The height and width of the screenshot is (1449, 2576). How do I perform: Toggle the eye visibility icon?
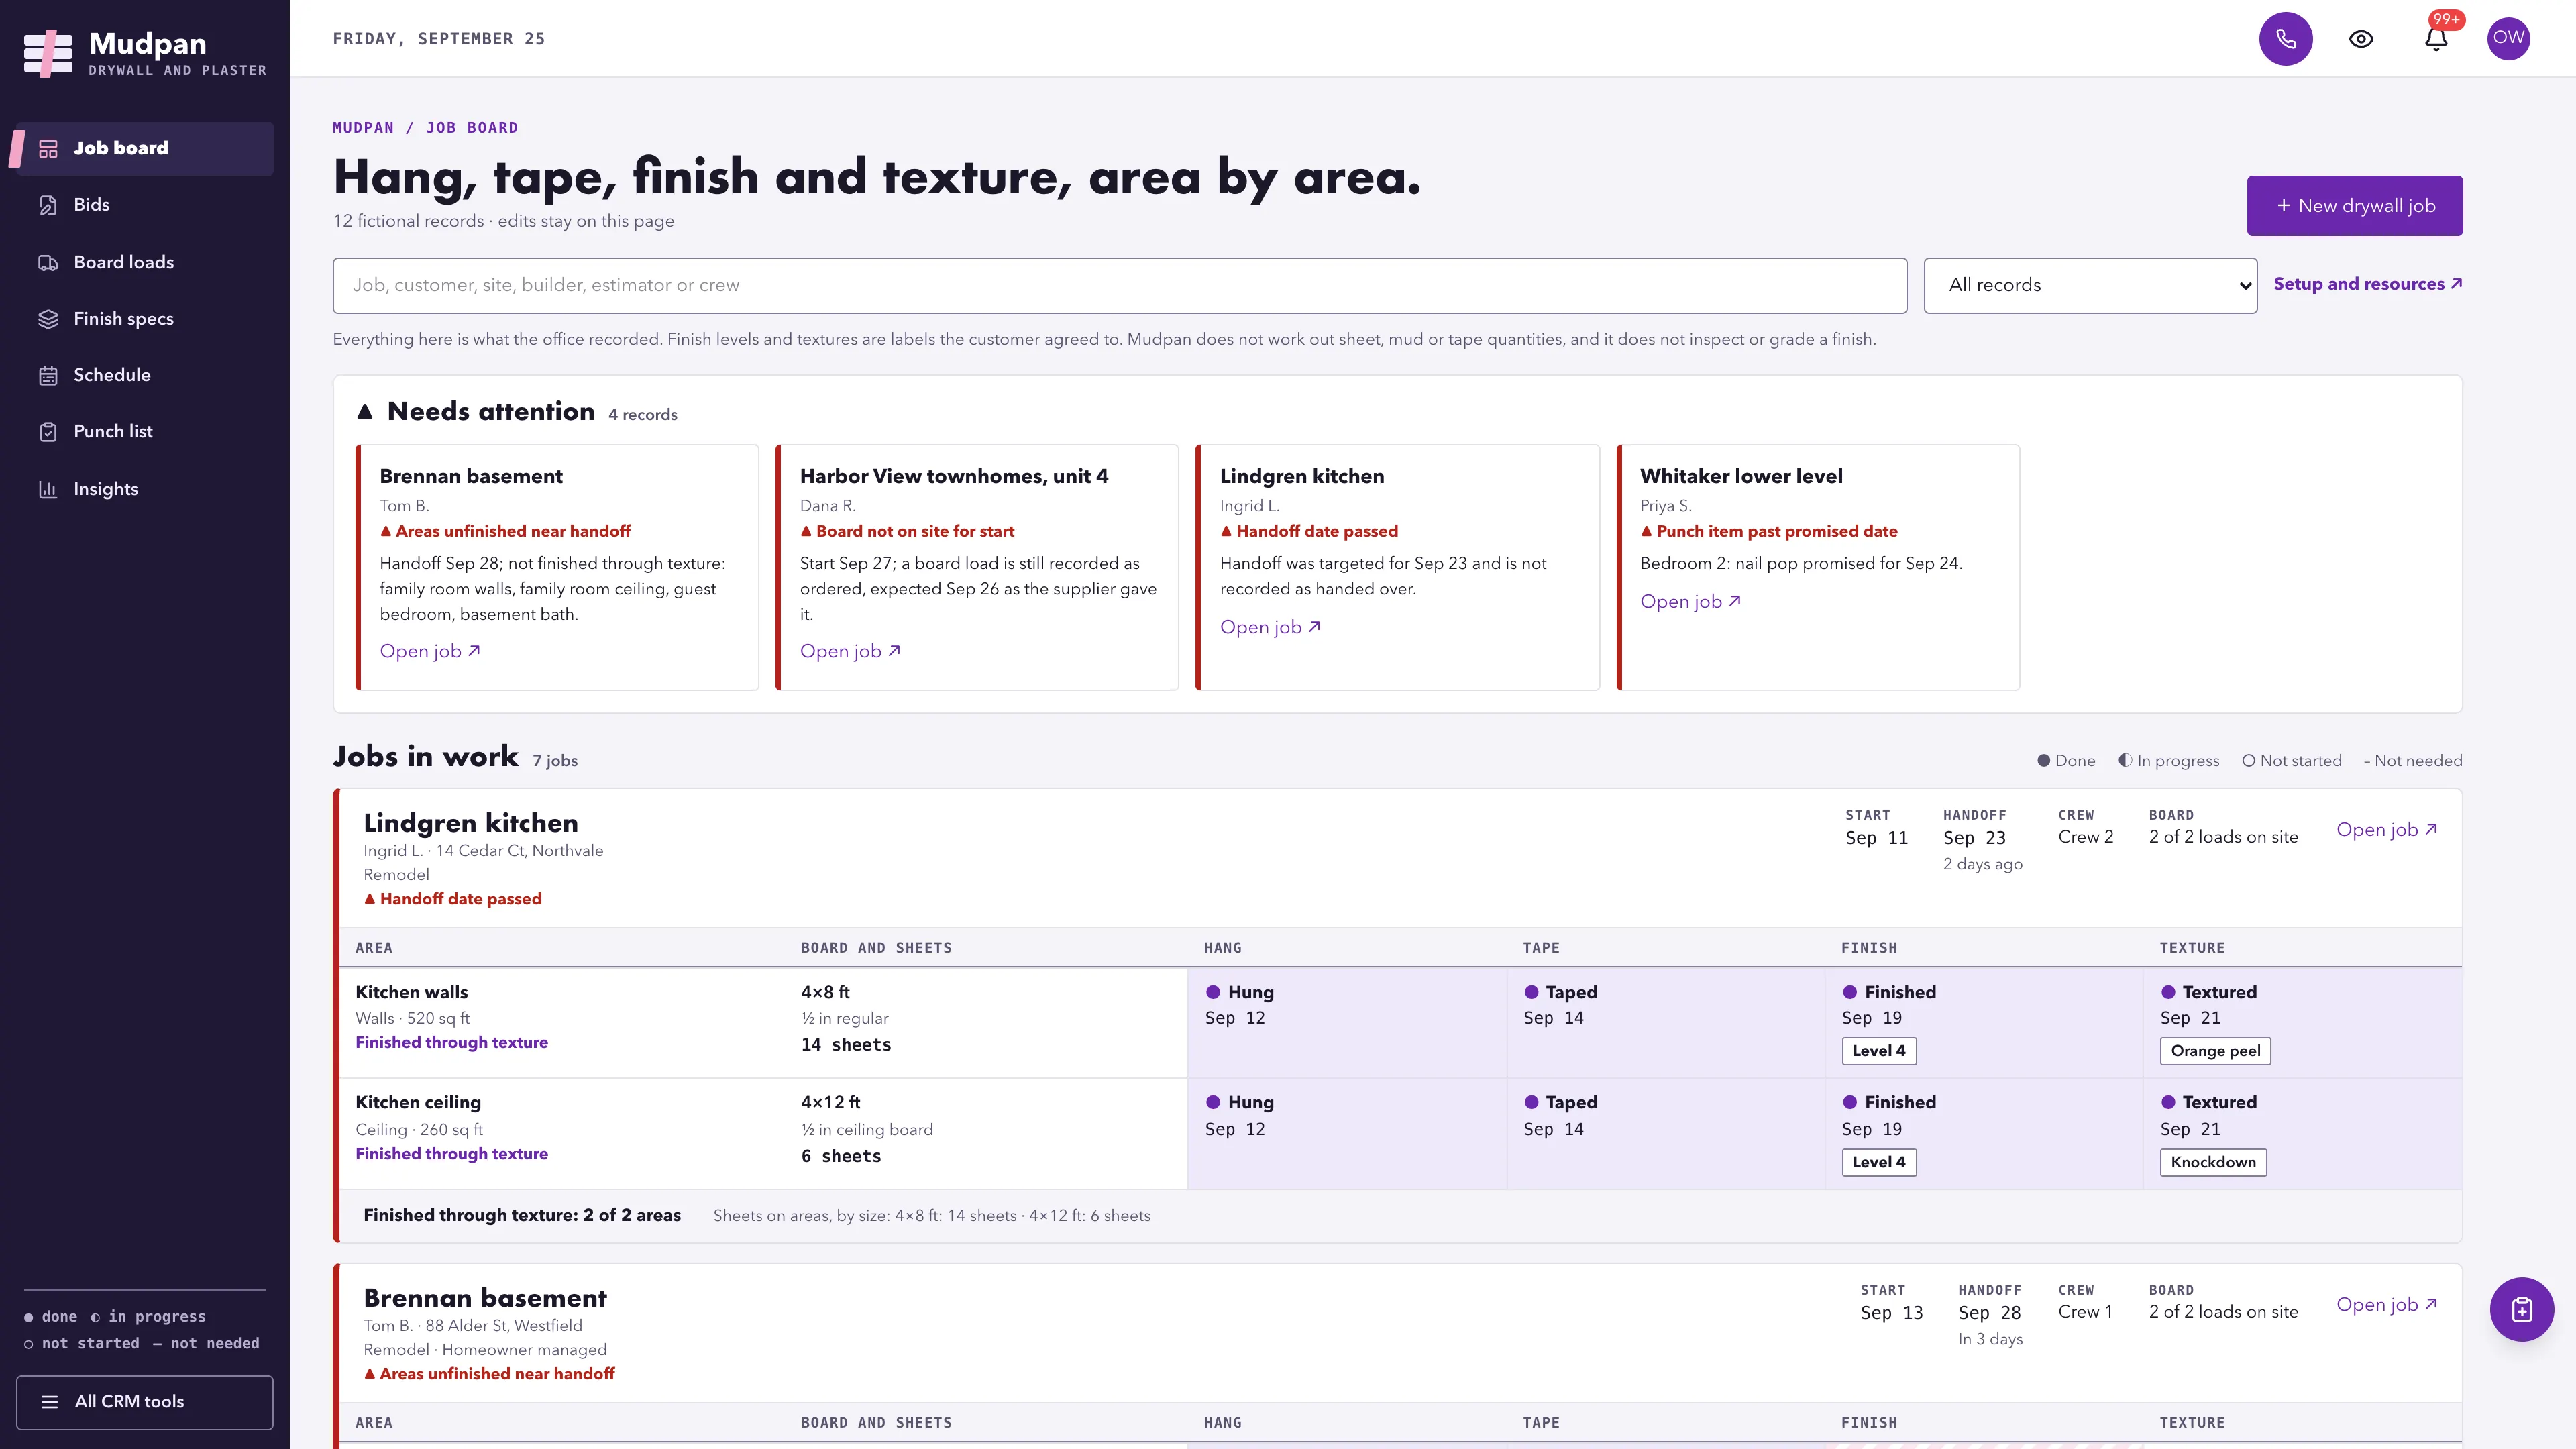(x=2361, y=39)
